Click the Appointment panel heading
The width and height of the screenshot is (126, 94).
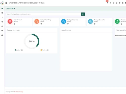pyautogui.click(x=66, y=30)
